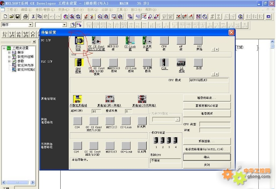Select CPU number 3 in multi-CPU setting
Image resolution: width=276 pixels, height=189 pixels.
coord(169,140)
